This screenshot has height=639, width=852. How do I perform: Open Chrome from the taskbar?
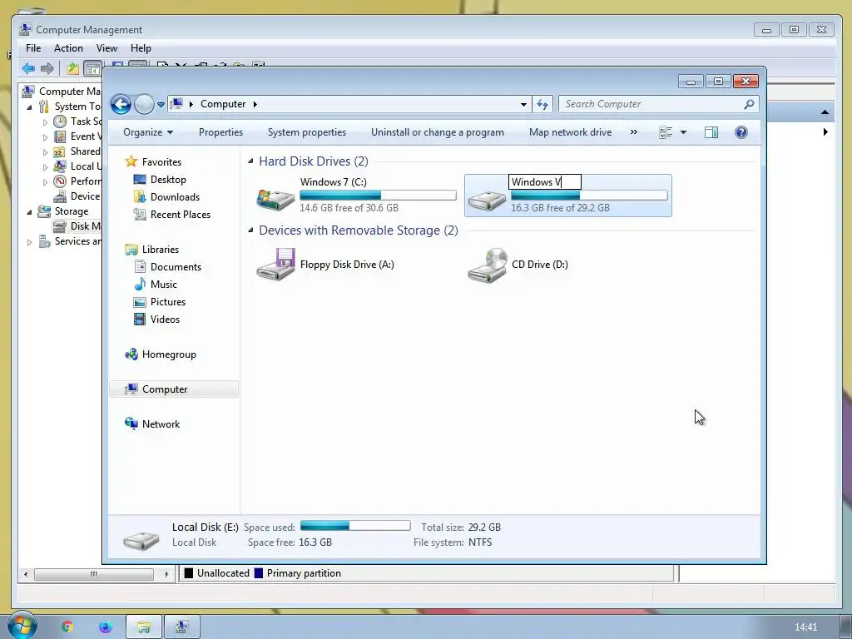click(x=67, y=627)
